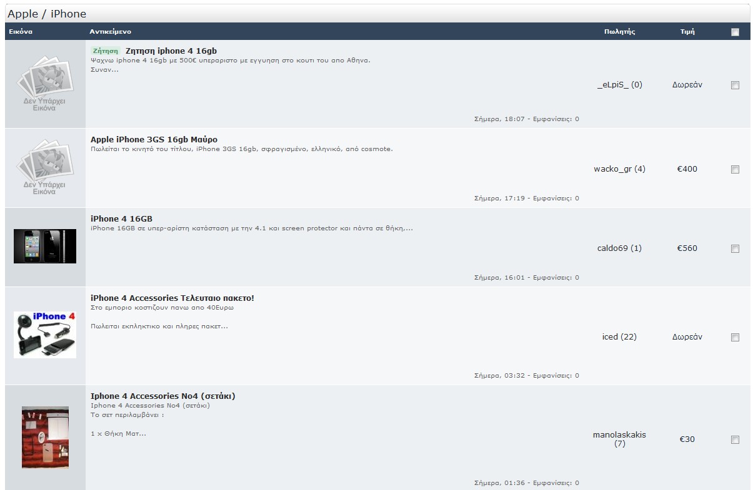Open the iPhone 4 16GB listing title
This screenshot has height=490, width=753.
click(x=121, y=218)
